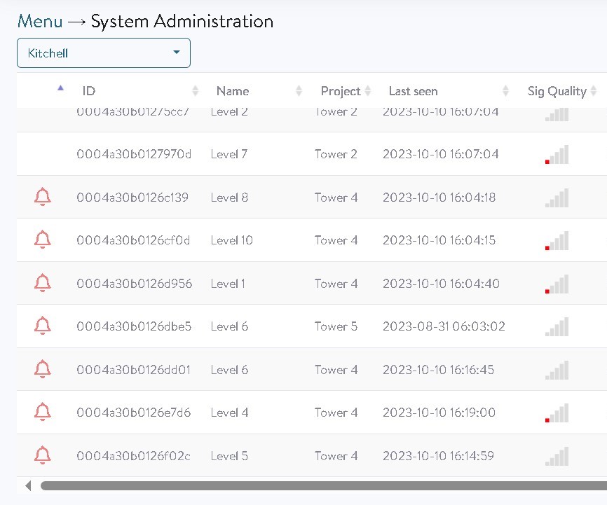Click the first column's ascending sort arrow

click(60, 88)
